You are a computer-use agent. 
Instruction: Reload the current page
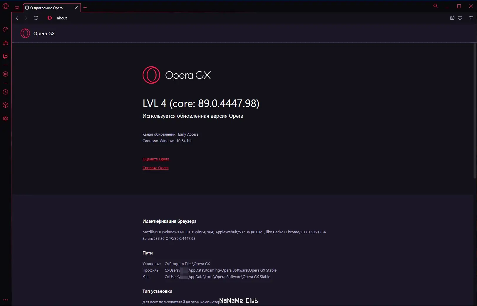tap(36, 18)
